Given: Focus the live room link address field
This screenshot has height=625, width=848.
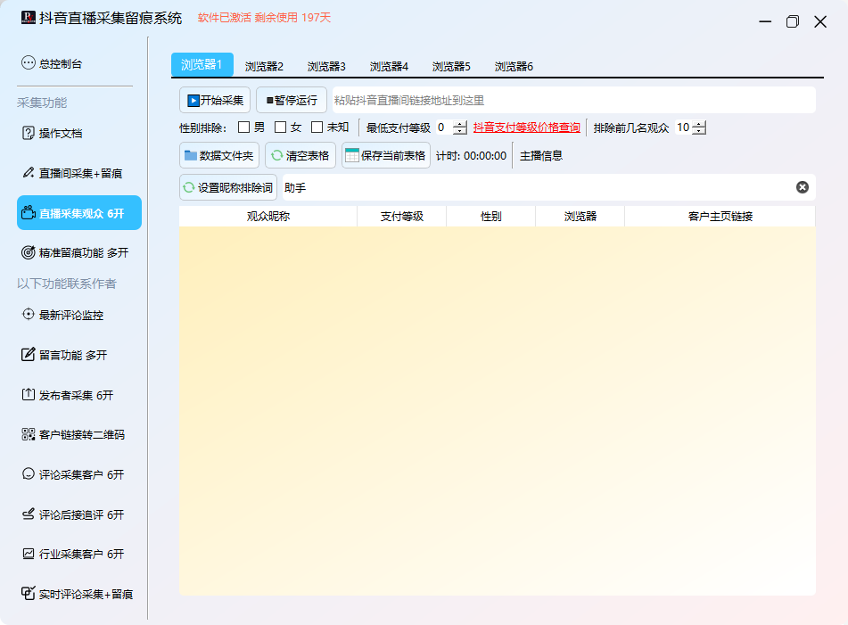Looking at the screenshot, I should point(574,100).
